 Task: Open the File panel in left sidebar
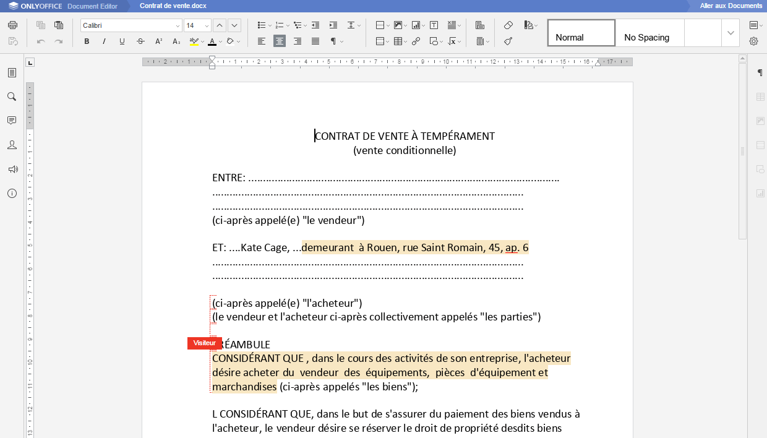point(12,73)
